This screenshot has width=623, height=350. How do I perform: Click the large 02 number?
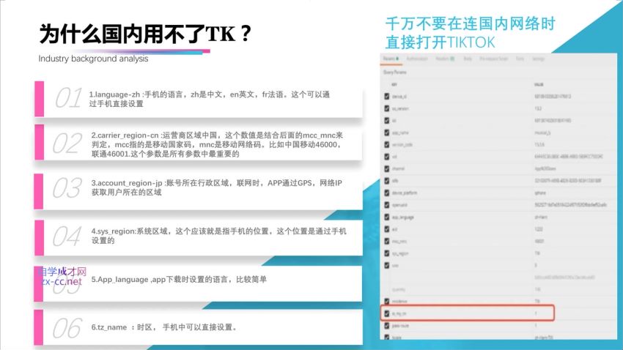tap(67, 144)
